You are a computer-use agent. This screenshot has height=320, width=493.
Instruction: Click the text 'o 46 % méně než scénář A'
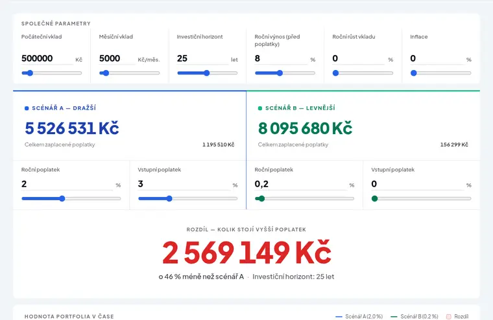tap(201, 277)
